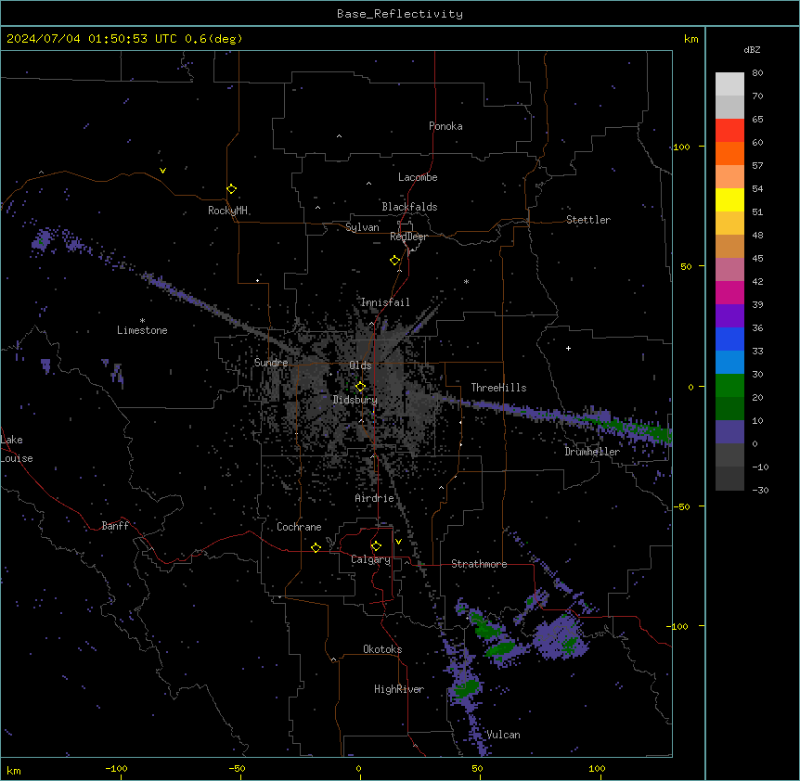Select the yellow diamond marker below Cochrane
800x781 pixels.
click(316, 547)
